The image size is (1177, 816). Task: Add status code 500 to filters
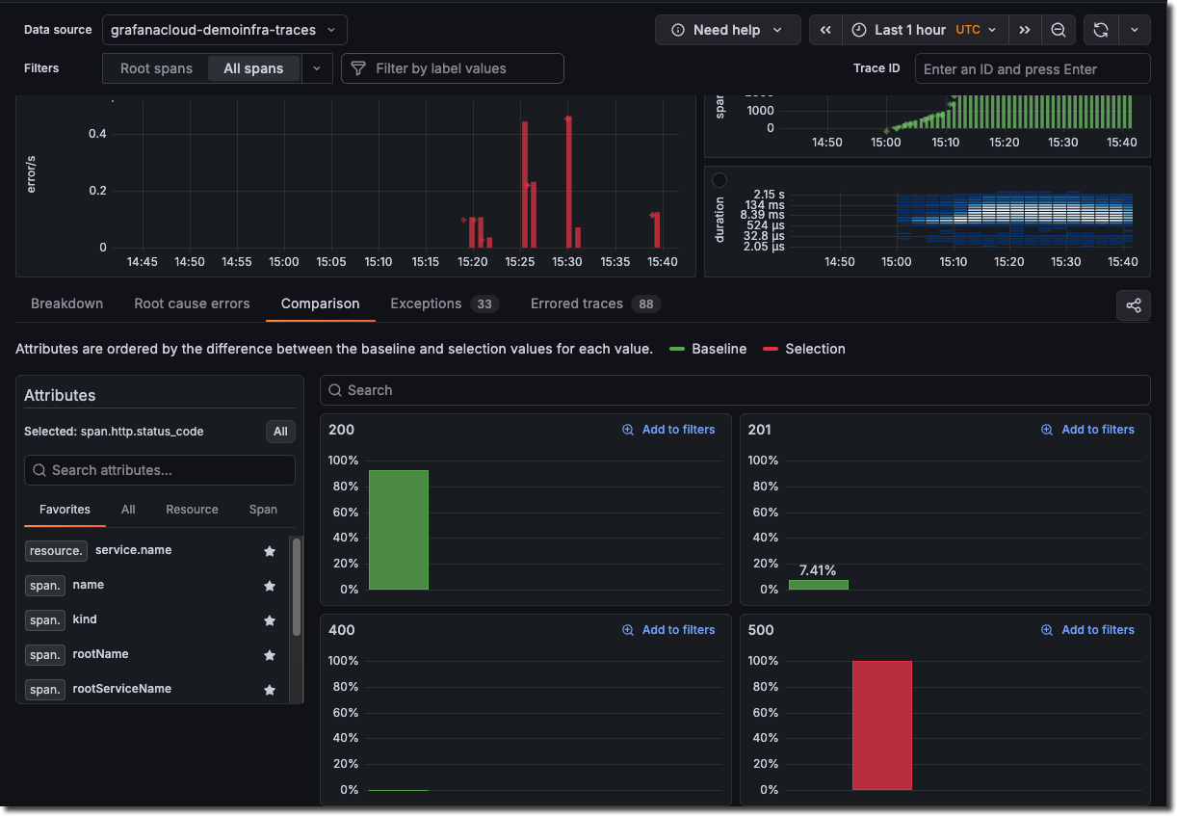tap(1087, 630)
